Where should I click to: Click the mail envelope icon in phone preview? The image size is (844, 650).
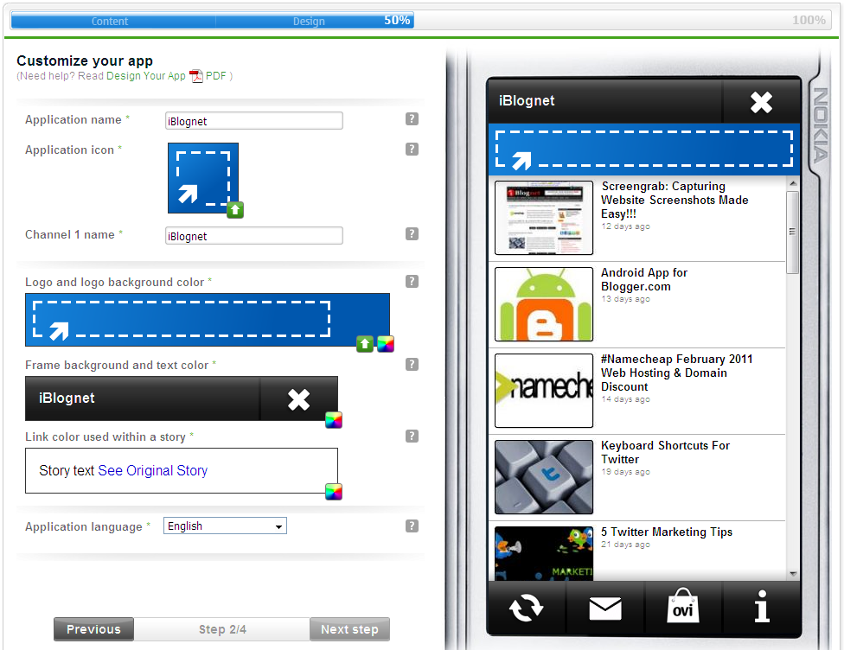coord(605,608)
